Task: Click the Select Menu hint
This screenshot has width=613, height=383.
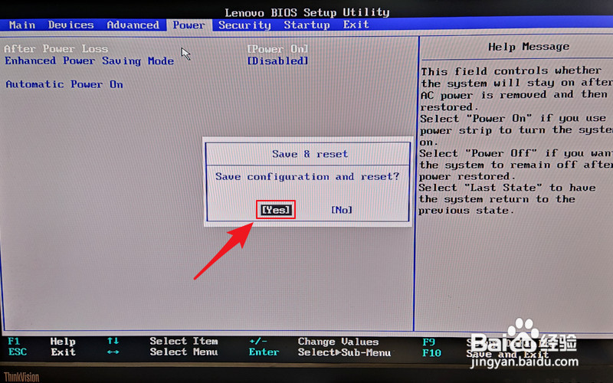Action: click(x=184, y=352)
